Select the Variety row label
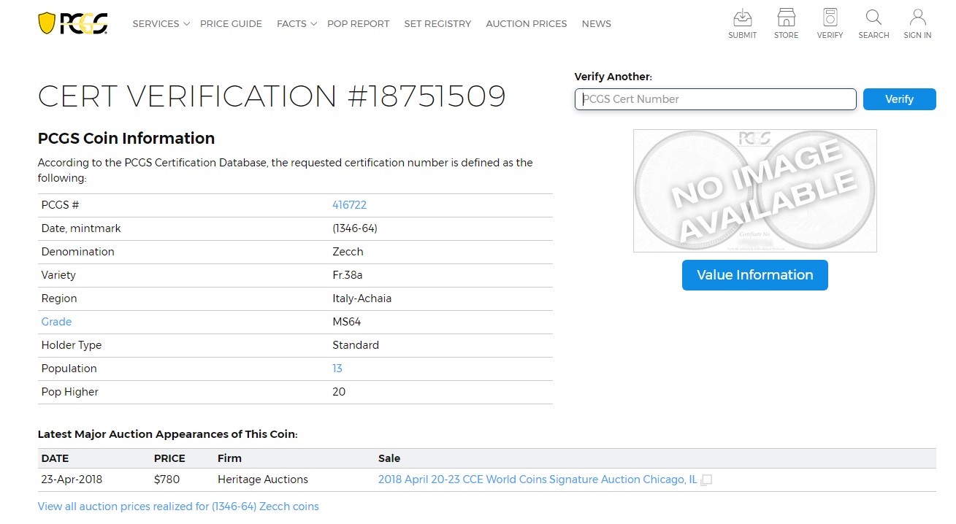Viewport: 956px width, 524px height. 58,275
